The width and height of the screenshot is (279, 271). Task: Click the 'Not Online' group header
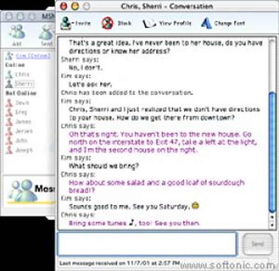pos(21,93)
